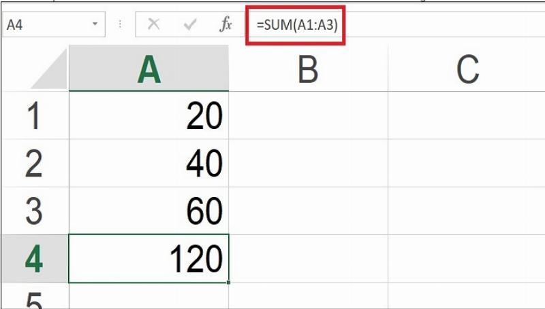The height and width of the screenshot is (309, 545).
Task: Click the Cancel (X) formula button
Action: [154, 24]
